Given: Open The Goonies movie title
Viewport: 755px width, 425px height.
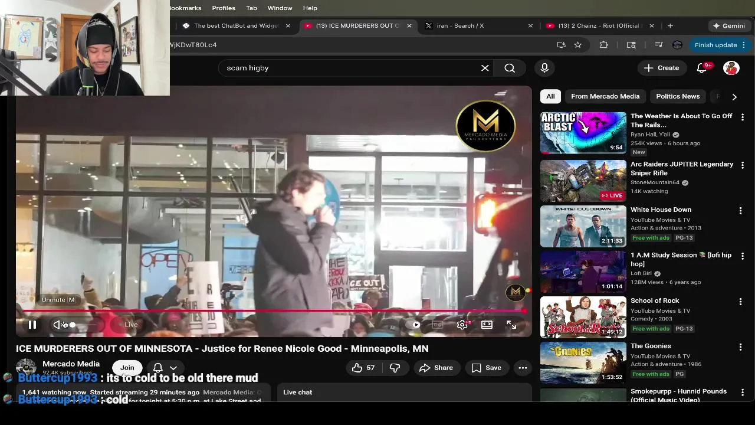Looking at the screenshot, I should [651, 346].
